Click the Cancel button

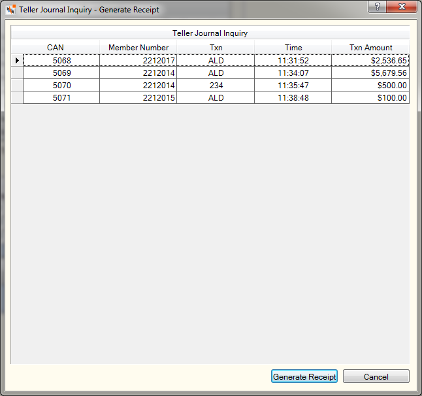click(x=376, y=376)
